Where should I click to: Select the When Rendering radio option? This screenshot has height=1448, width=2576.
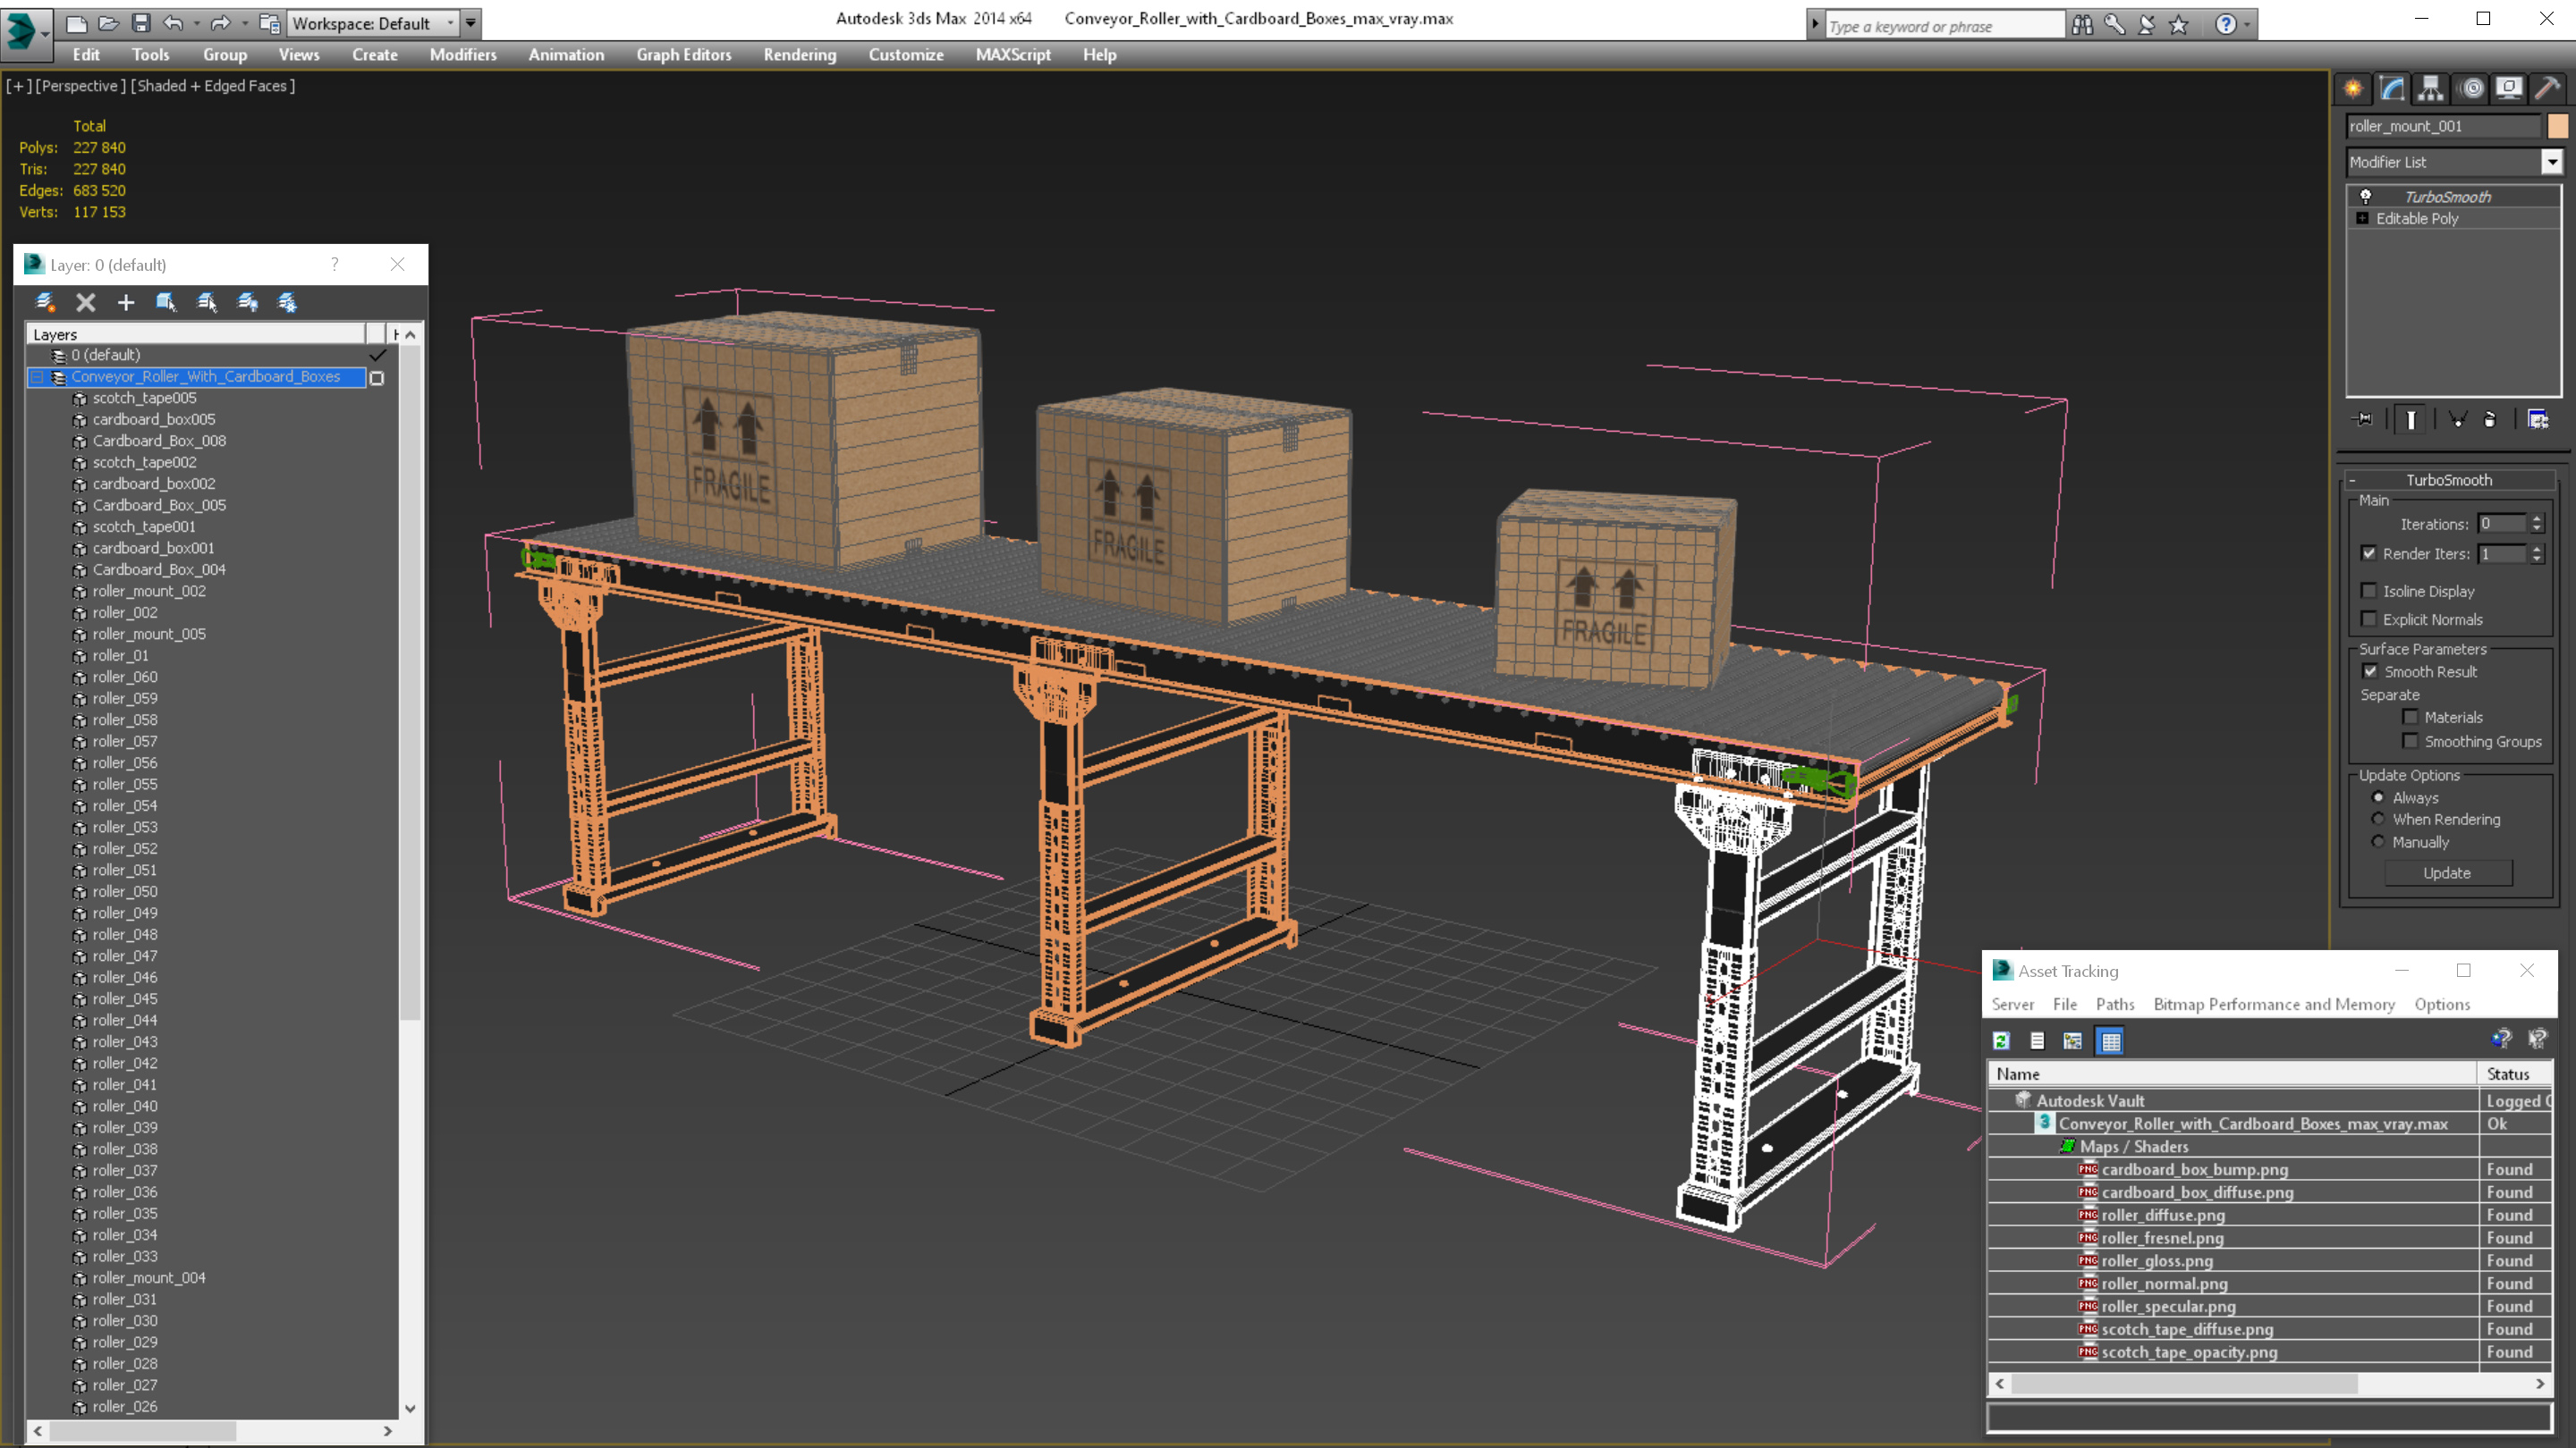(x=2378, y=820)
